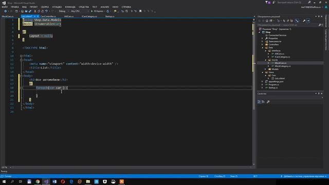Screen dimensions: 329x185
Task: Open the ОТЛАДКА menu
Action: point(57,7)
